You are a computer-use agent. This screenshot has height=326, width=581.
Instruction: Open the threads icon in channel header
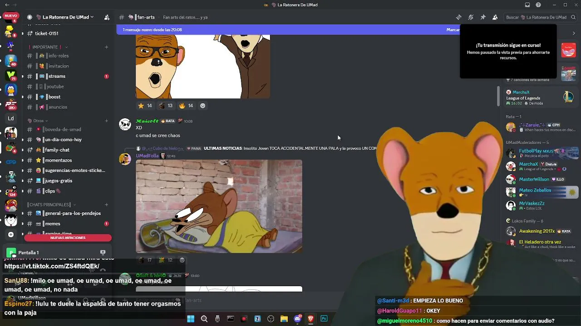click(x=458, y=17)
